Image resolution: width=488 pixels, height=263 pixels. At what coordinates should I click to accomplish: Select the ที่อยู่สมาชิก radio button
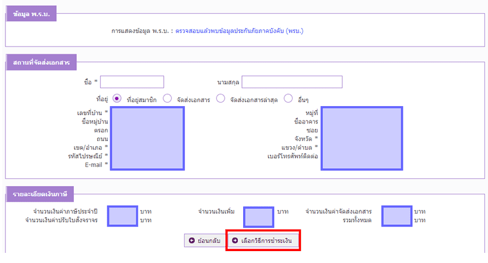coord(117,98)
